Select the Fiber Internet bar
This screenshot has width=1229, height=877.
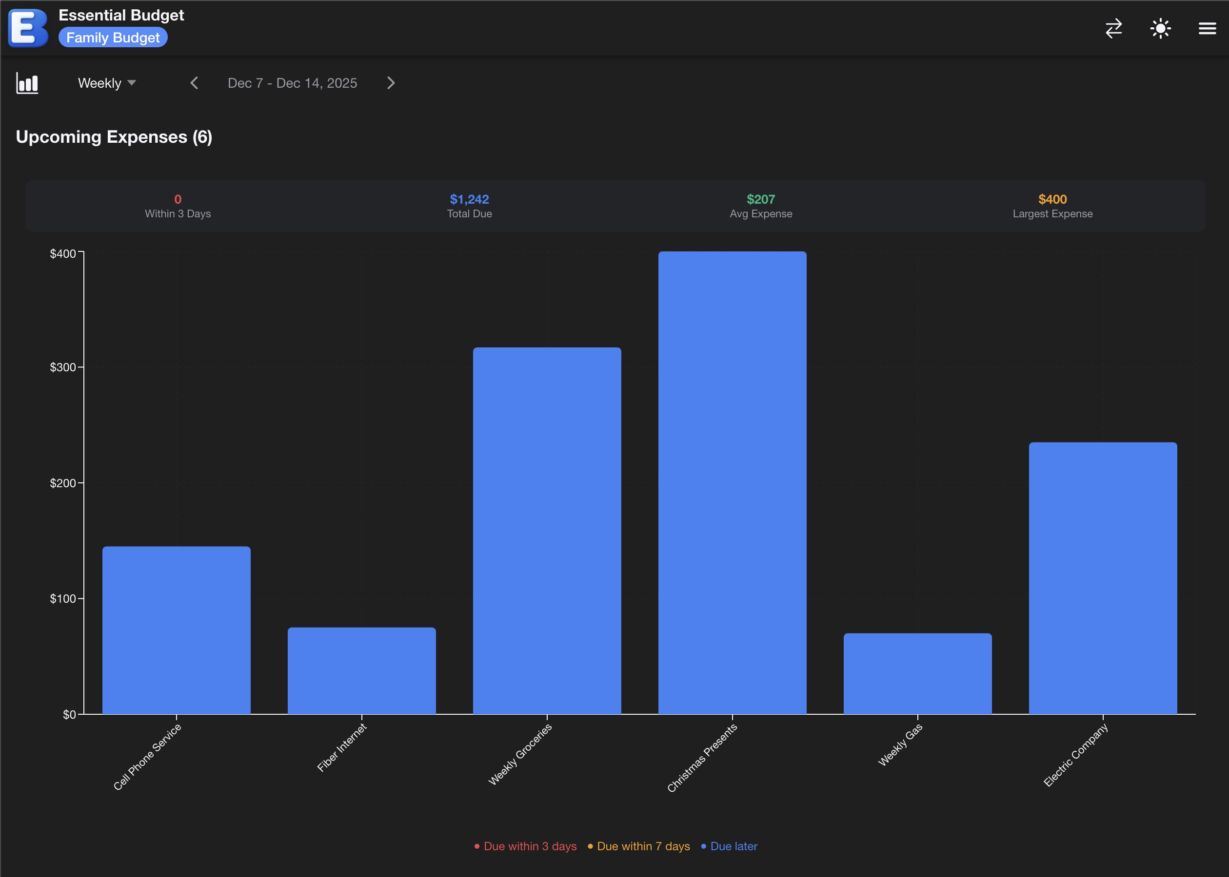tap(361, 670)
